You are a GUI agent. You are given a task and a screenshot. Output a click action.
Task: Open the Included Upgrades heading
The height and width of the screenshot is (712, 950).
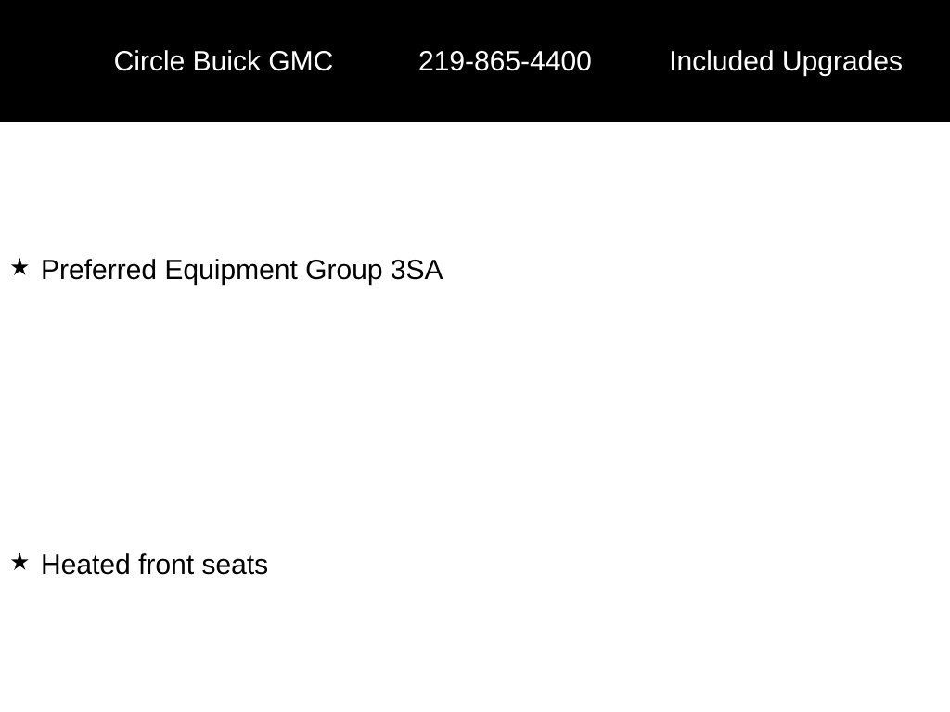(786, 62)
